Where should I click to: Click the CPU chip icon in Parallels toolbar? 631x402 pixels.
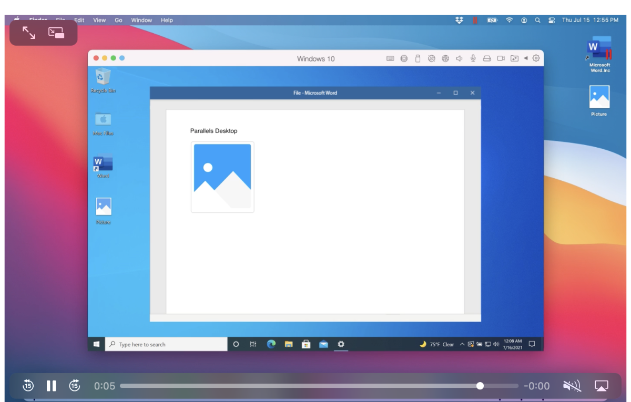(404, 58)
